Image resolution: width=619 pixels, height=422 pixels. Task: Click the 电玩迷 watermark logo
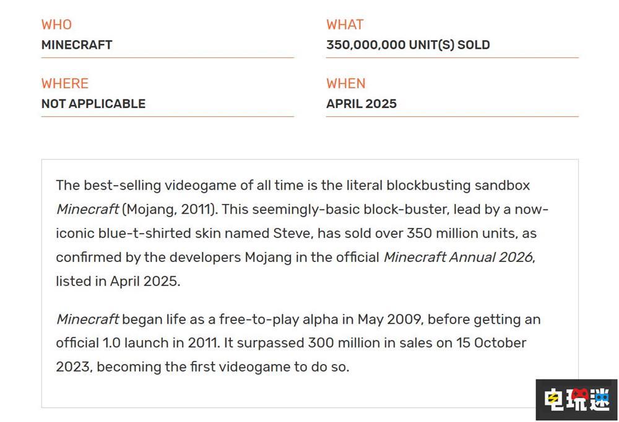click(576, 400)
